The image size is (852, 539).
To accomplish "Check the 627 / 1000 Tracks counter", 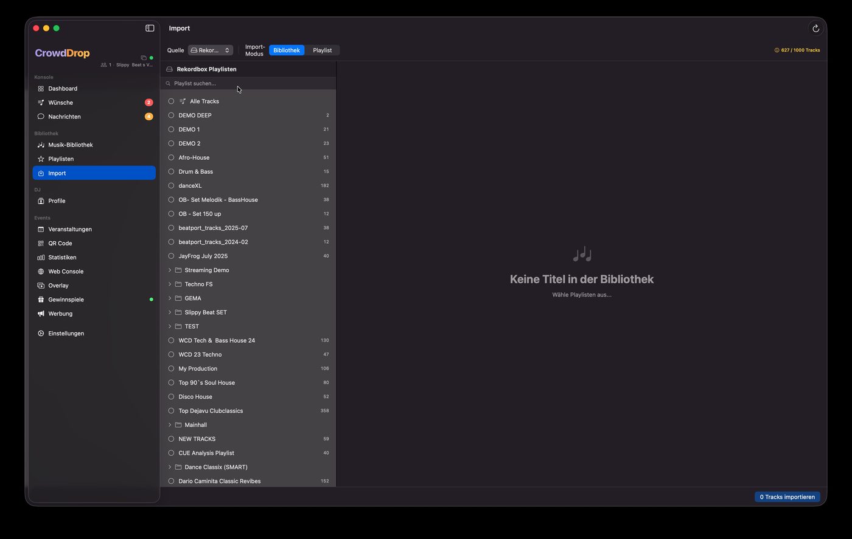I will tap(797, 50).
